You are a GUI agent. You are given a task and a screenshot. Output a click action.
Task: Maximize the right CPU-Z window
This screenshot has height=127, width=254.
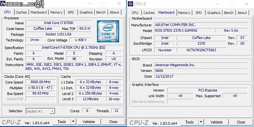(232, 4)
